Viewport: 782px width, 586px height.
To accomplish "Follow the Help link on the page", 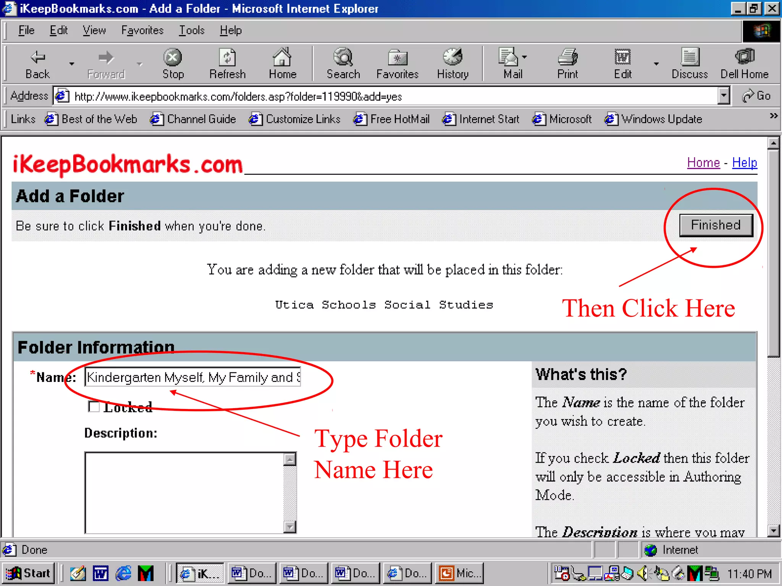I will coord(745,163).
